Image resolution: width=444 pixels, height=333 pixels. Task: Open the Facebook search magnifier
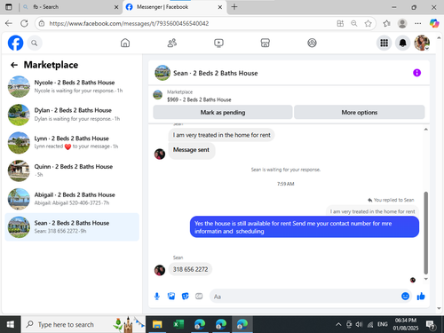point(35,44)
